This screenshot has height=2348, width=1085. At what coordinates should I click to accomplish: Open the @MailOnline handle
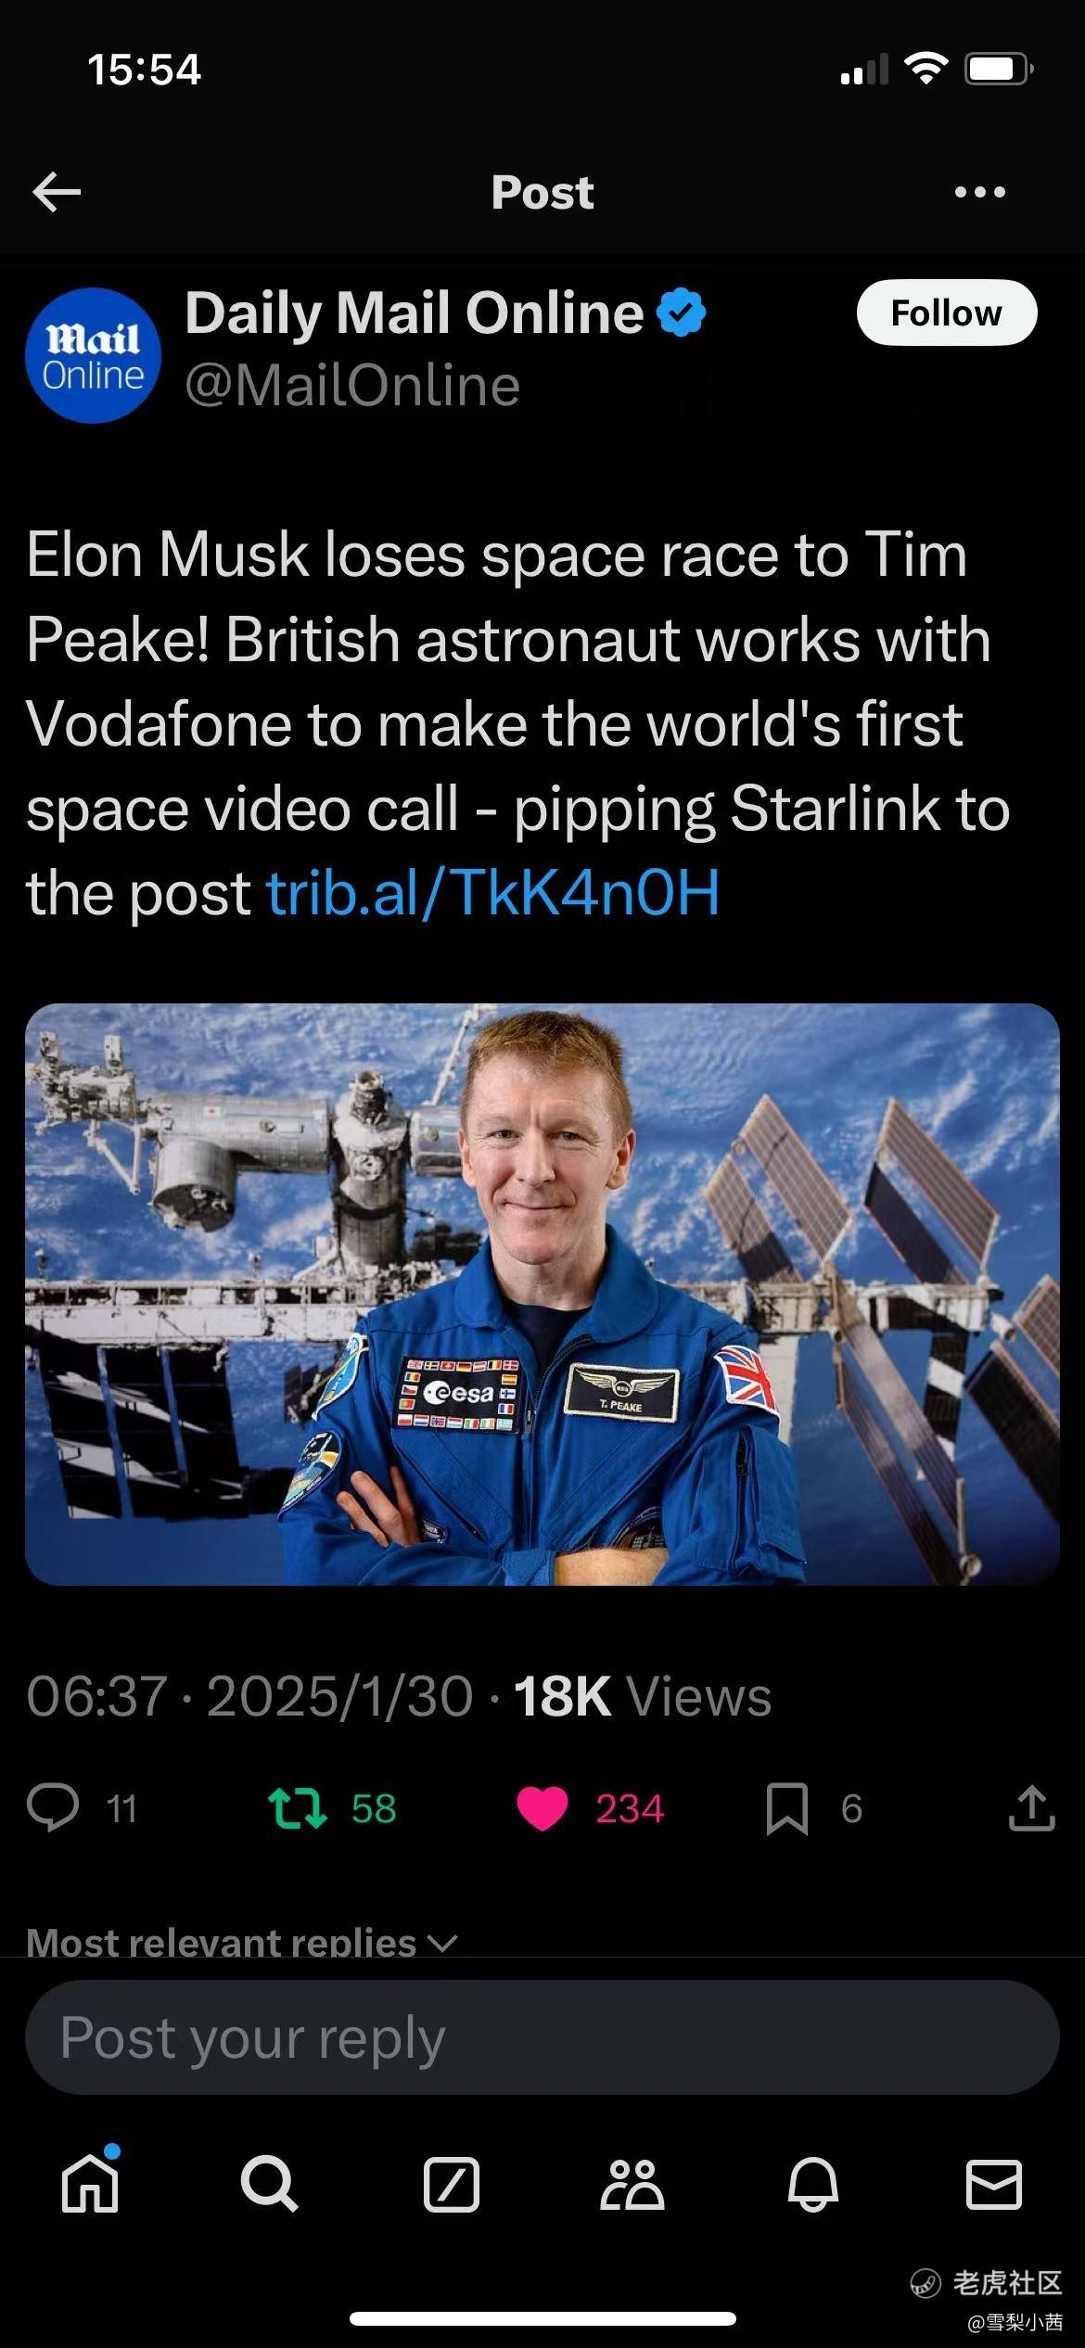(x=352, y=386)
